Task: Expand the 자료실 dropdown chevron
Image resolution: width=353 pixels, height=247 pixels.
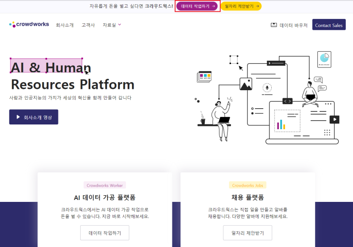Action: coord(120,25)
